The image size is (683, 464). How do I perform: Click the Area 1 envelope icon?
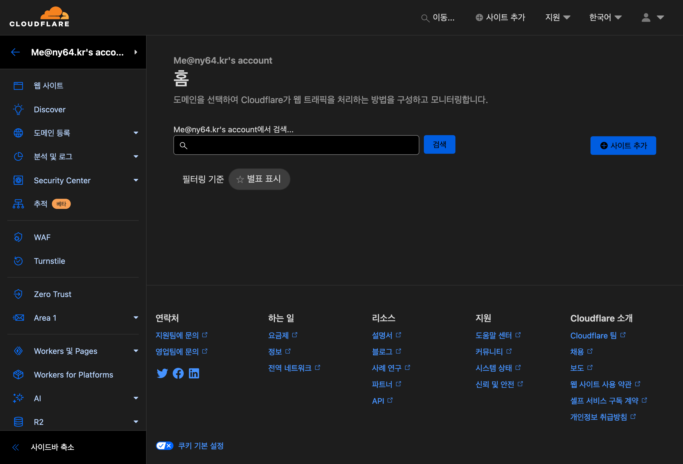[18, 318]
